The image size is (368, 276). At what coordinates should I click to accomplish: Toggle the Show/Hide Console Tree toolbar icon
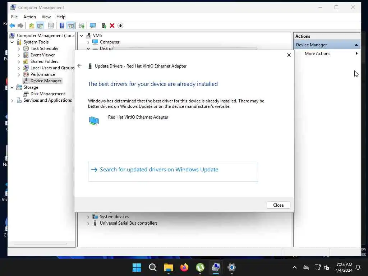tap(40, 26)
